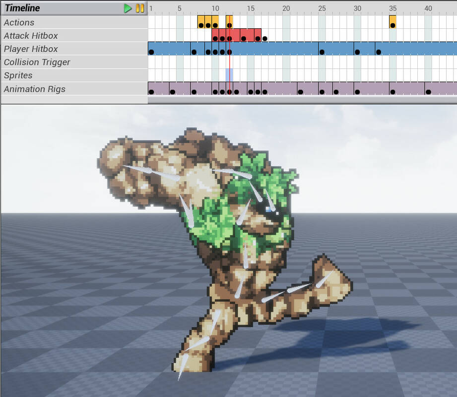The width and height of the screenshot is (457, 397).
Task: Click the green play button in Timeline
Action: 128,8
